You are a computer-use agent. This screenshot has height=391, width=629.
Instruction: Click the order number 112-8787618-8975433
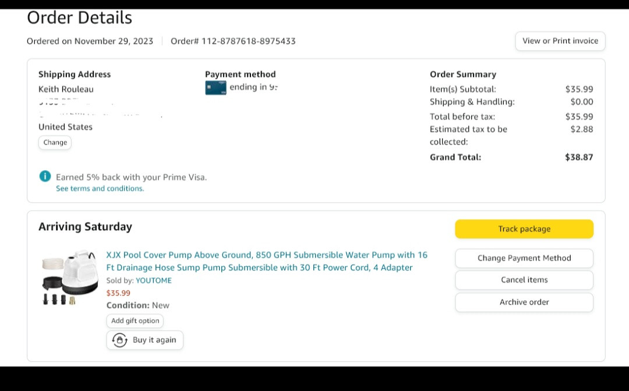click(x=248, y=41)
